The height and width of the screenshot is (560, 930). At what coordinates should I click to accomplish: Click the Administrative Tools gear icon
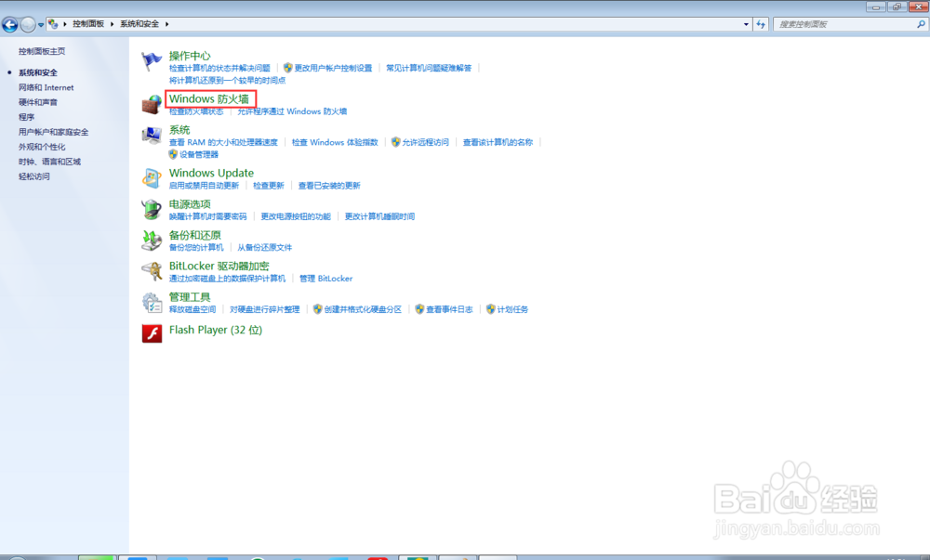click(x=152, y=303)
